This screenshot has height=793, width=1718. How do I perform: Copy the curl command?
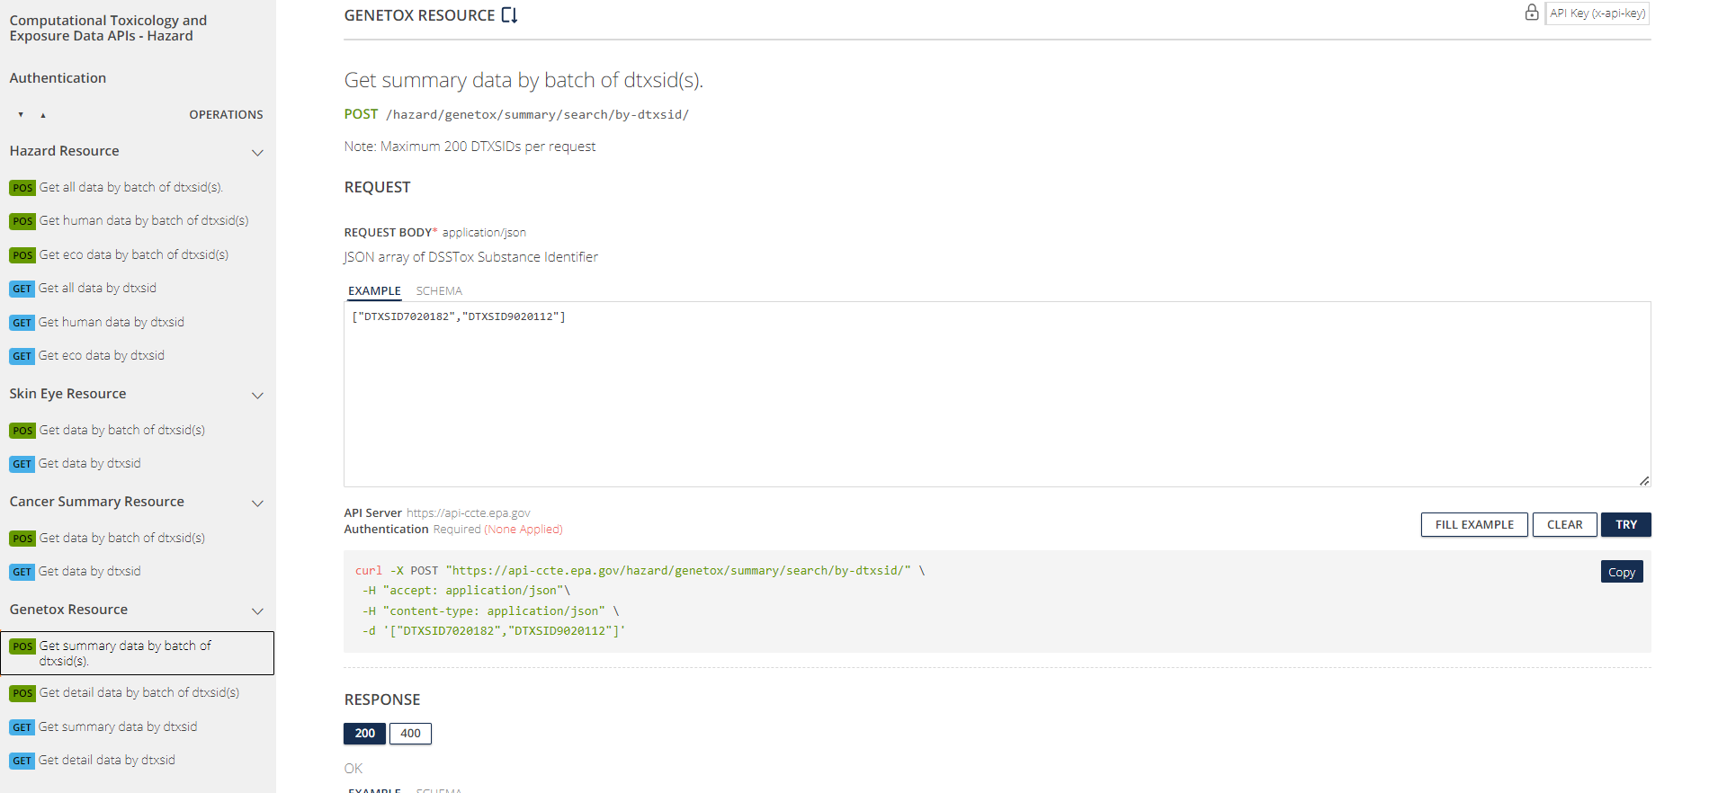pos(1621,572)
